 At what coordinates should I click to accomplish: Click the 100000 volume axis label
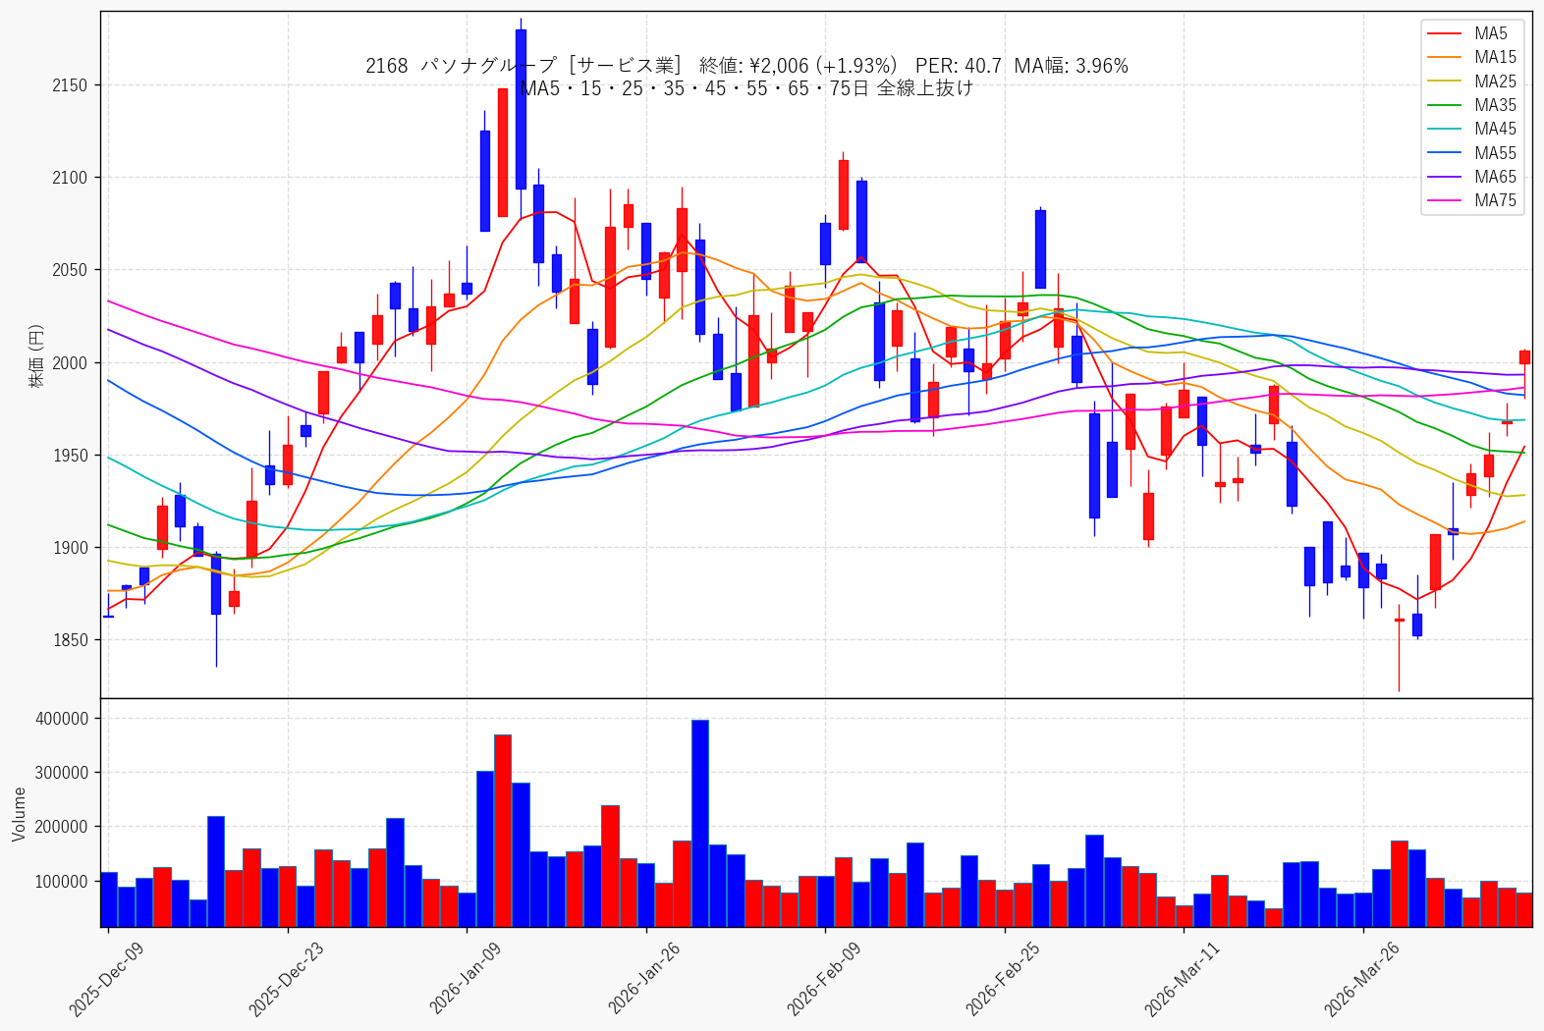[x=62, y=882]
